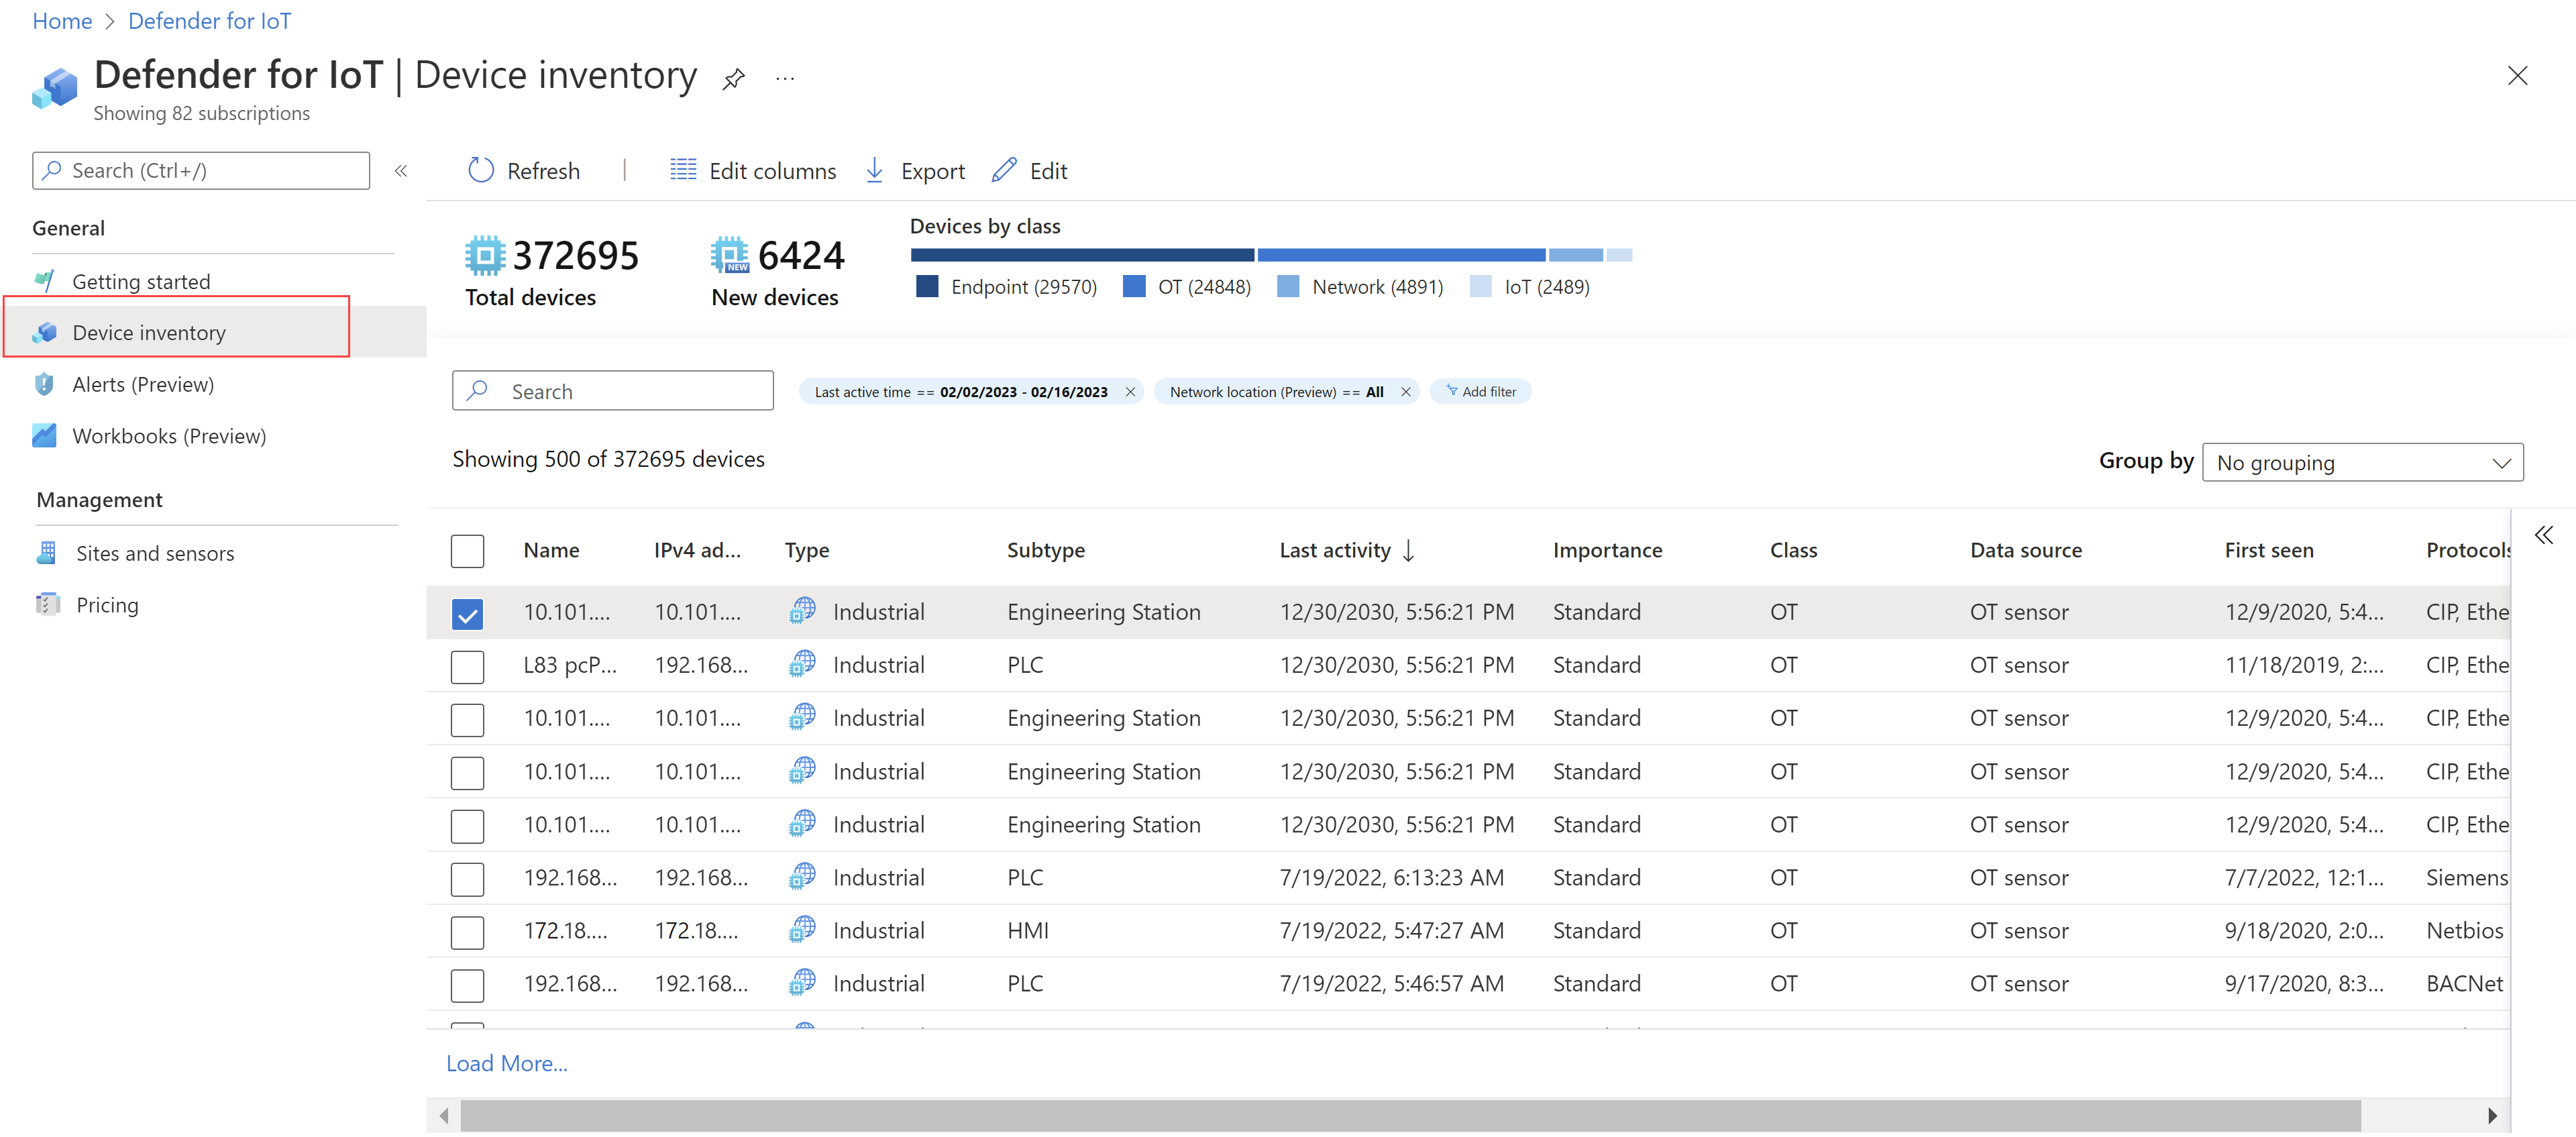Click the horizontal scrollbar right arrow
Screen dimensions: 2576x1137
click(2492, 1115)
